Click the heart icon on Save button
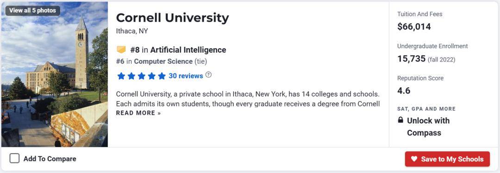Image resolution: width=500 pixels, height=173 pixels. (x=414, y=159)
